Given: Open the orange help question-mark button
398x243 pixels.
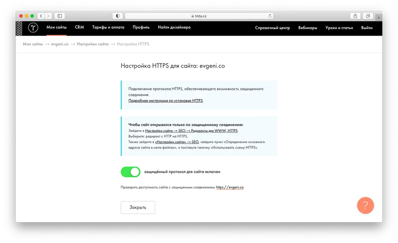Looking at the screenshot, I should pos(365,205).
